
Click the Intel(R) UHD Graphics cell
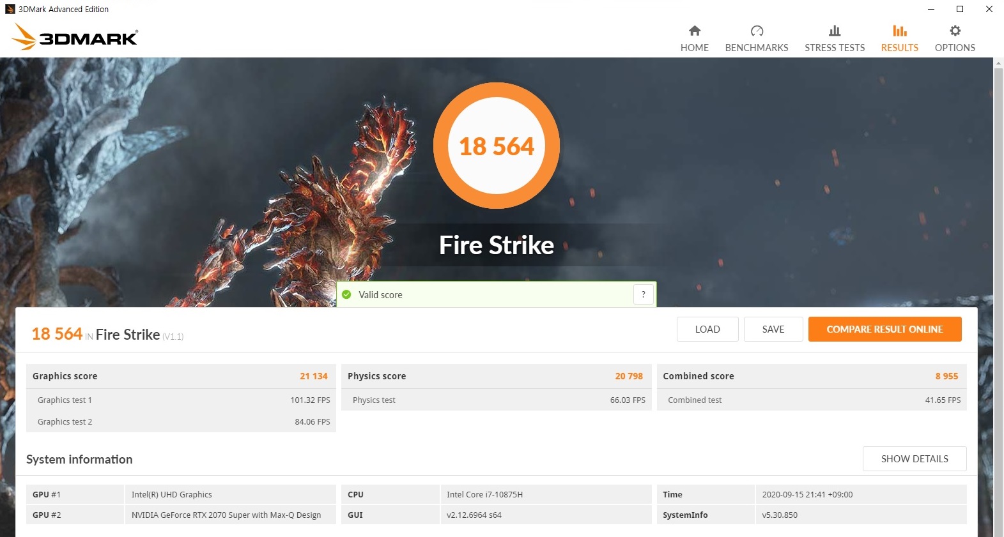click(x=230, y=494)
